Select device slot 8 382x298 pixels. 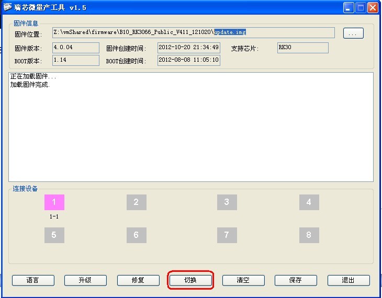[x=309, y=235]
